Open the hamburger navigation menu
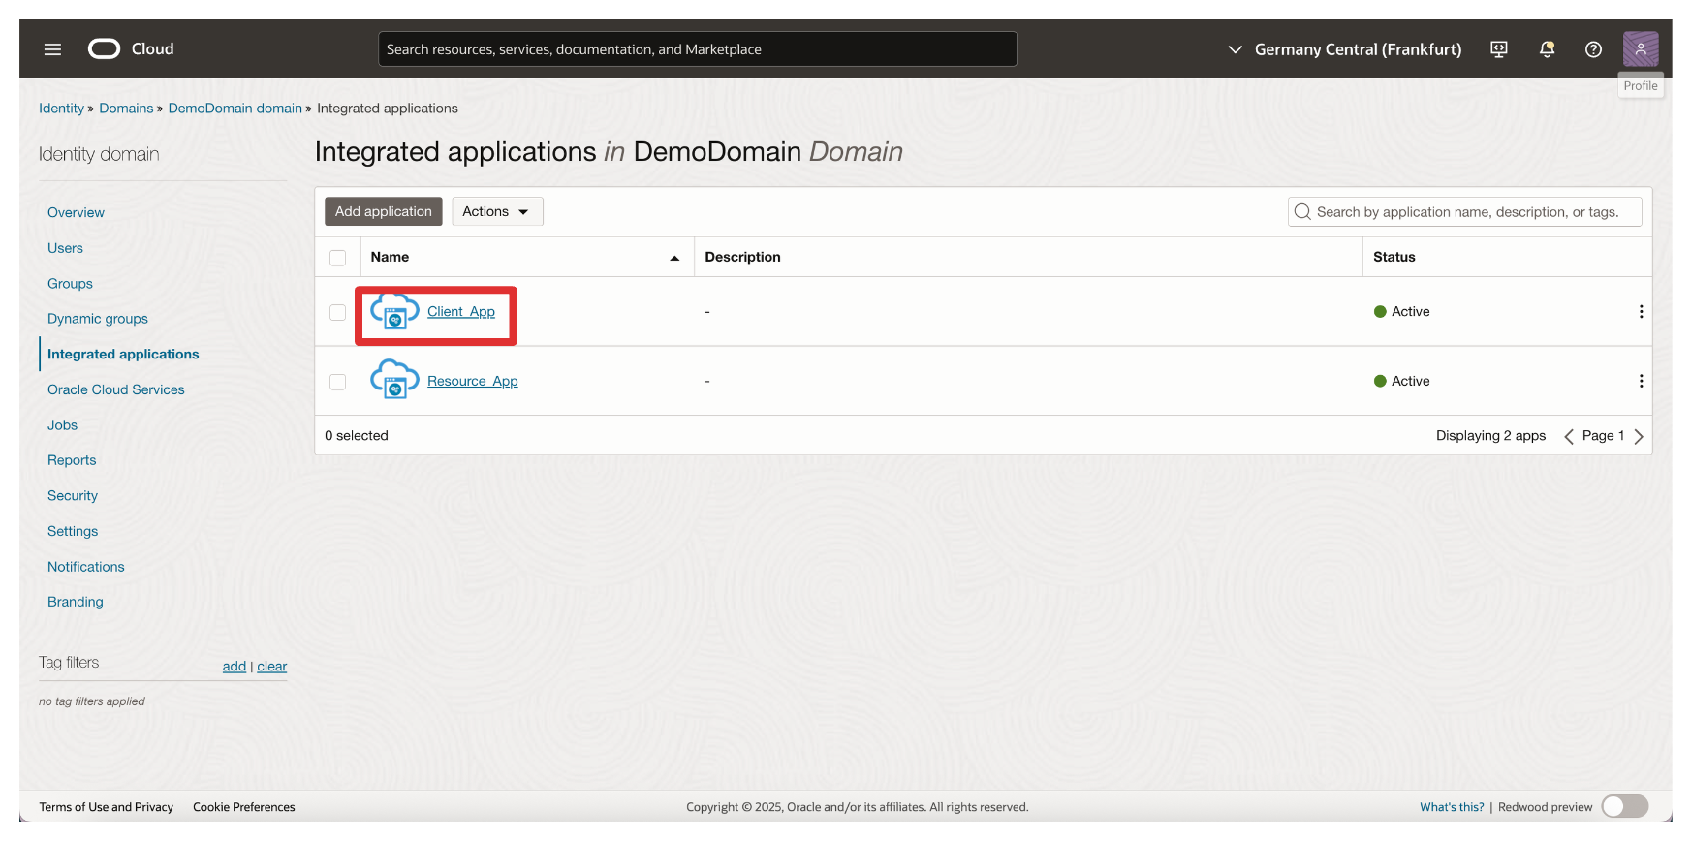Screen dimensions: 1691x841 pos(52,49)
